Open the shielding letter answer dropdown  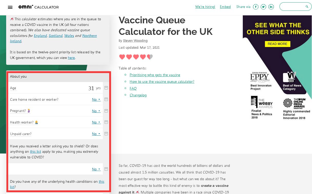pos(96,169)
